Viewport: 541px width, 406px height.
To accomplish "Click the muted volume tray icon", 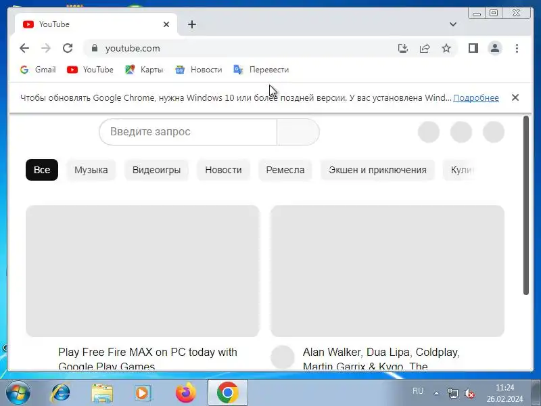I will pos(469,393).
